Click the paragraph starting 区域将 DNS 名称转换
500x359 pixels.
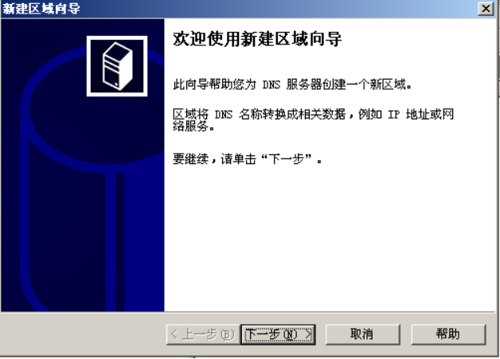pyautogui.click(x=313, y=120)
